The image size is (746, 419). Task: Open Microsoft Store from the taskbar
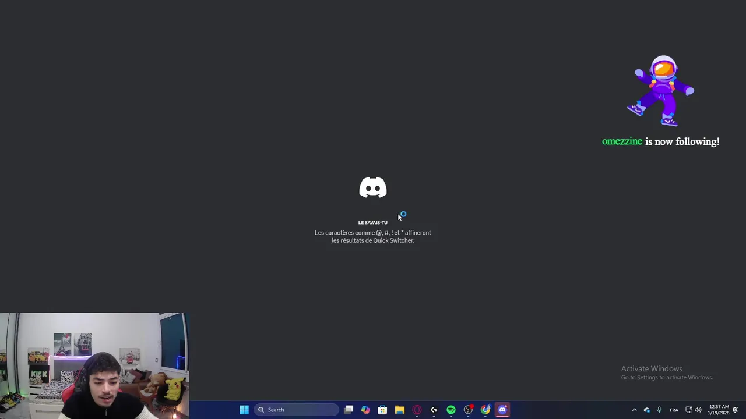382,410
